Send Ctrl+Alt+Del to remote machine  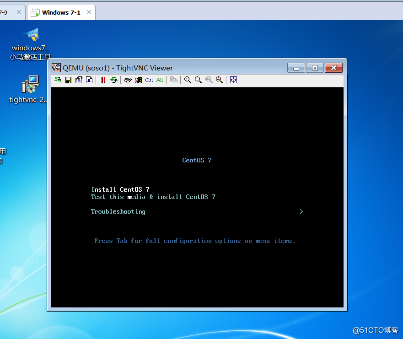[128, 80]
